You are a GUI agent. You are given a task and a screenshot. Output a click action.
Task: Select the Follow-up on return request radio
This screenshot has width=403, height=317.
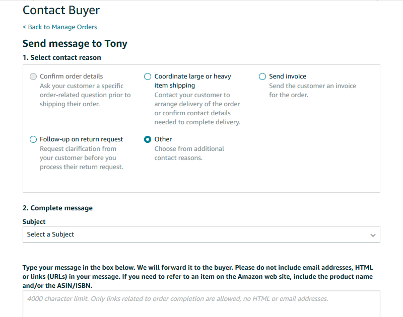[33, 139]
